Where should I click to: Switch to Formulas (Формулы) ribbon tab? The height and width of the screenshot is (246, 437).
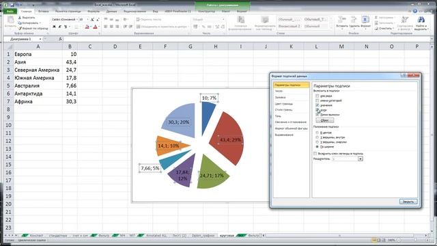[x=94, y=11]
